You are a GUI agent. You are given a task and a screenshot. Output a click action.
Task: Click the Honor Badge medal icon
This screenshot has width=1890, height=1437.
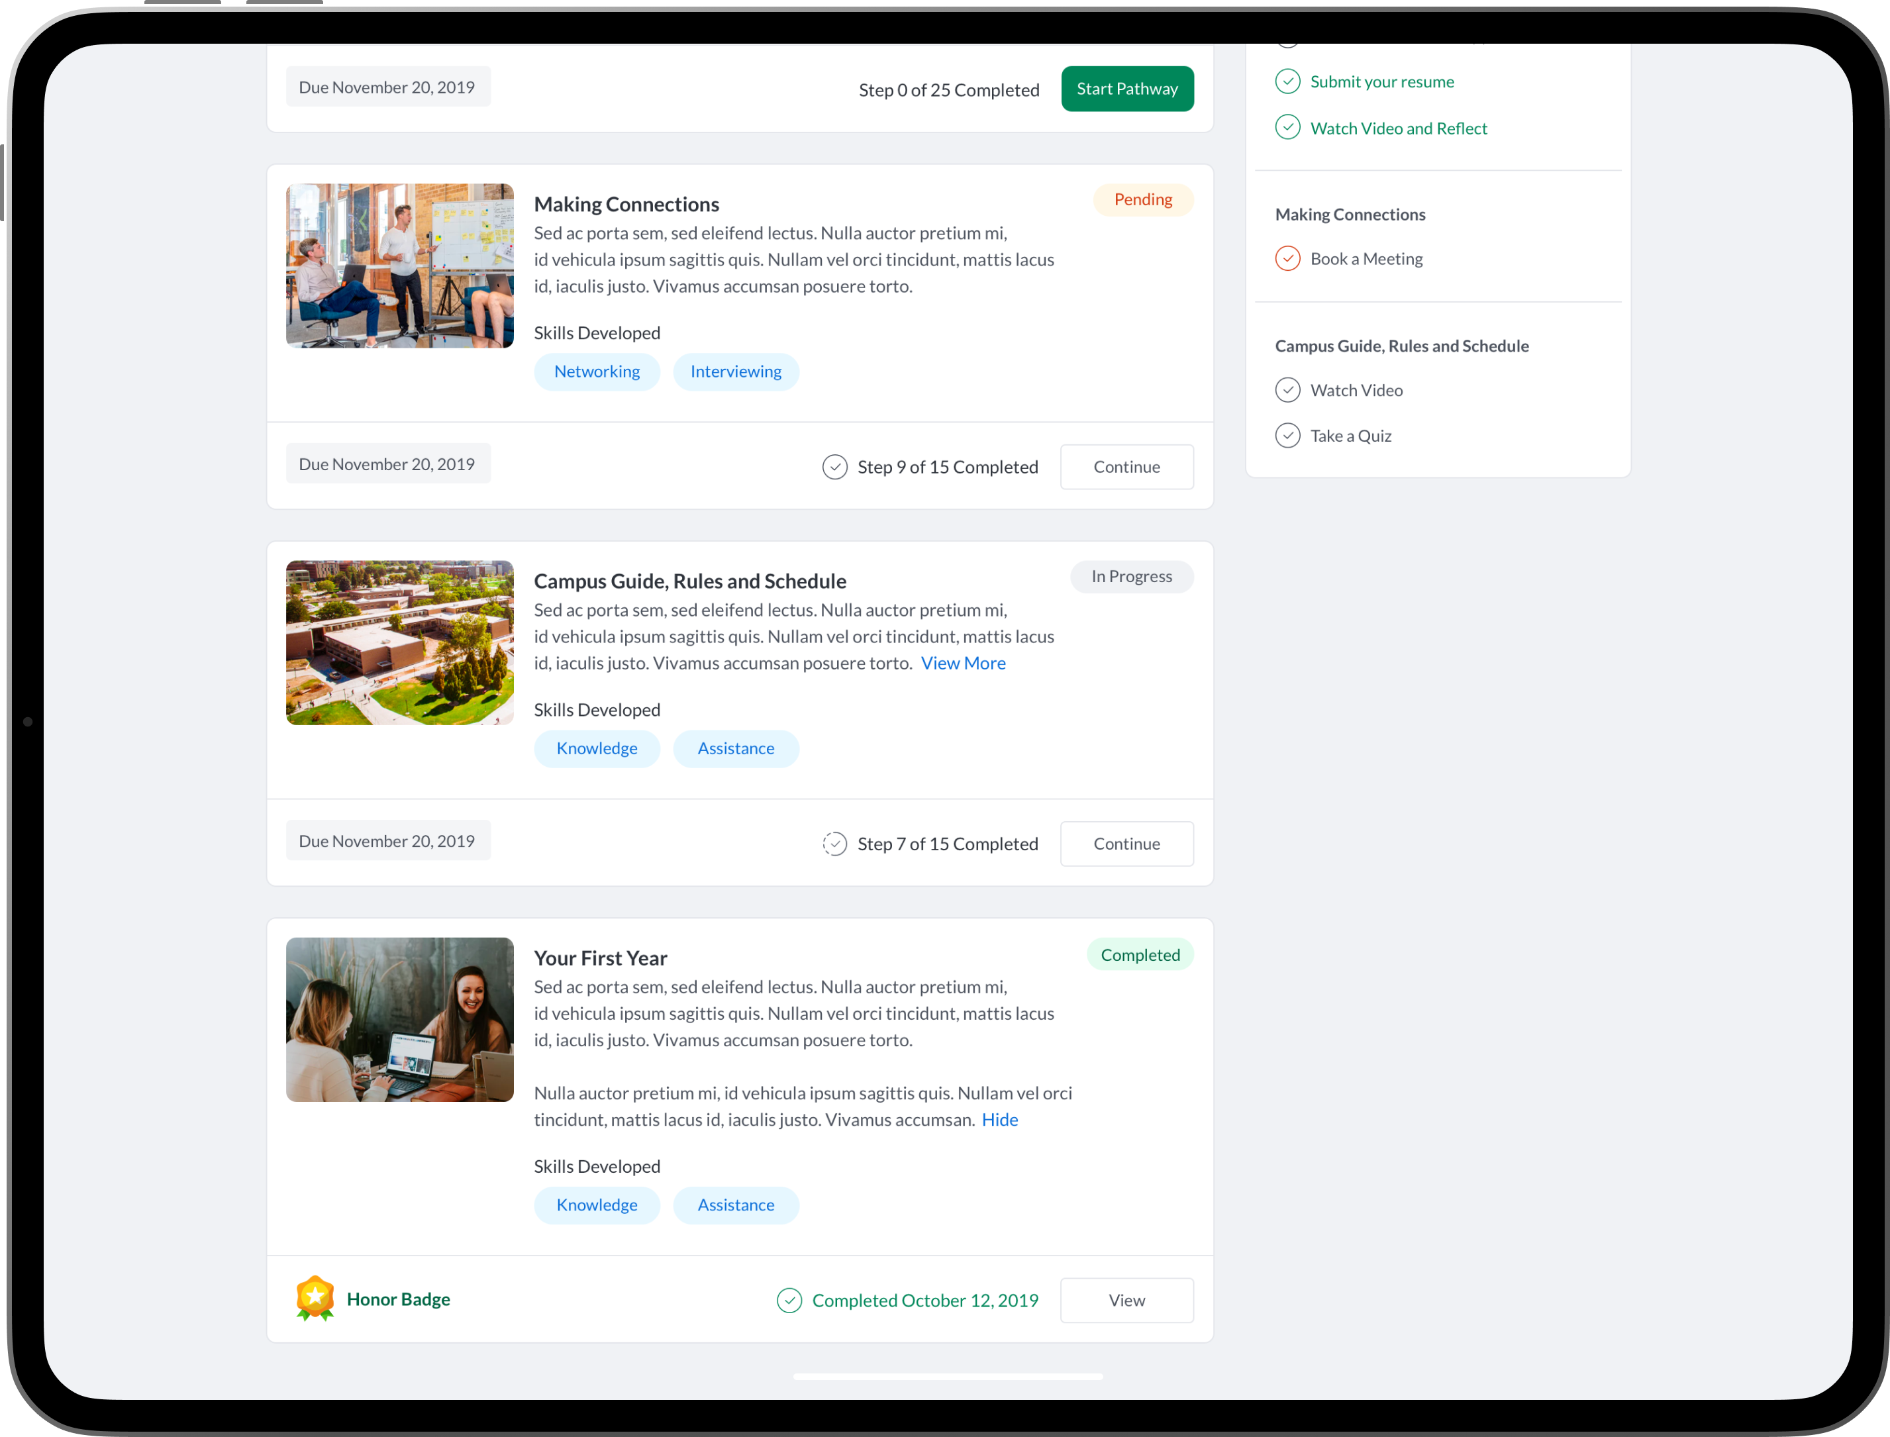tap(315, 1297)
